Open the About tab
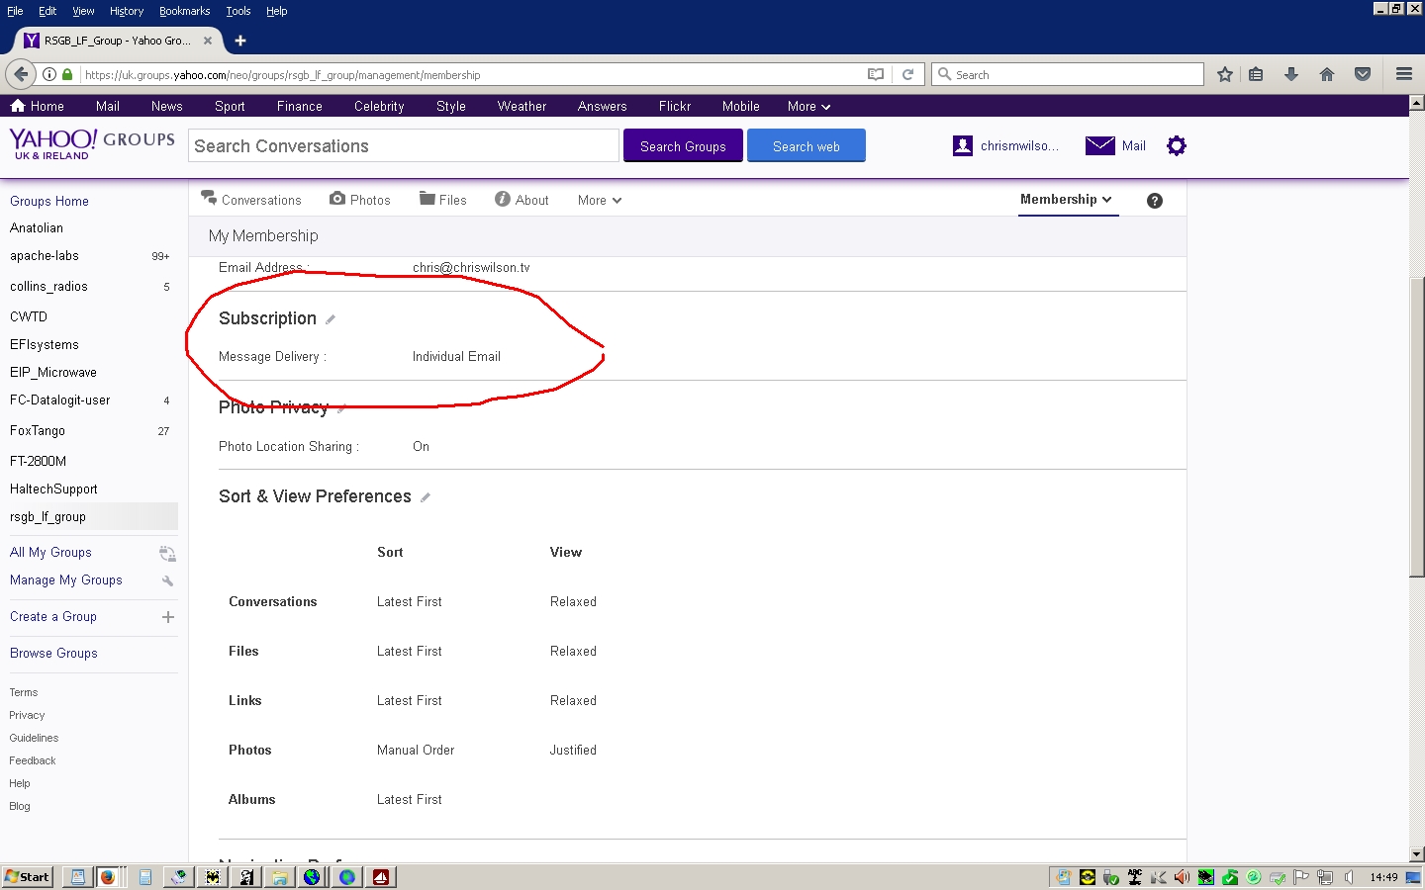This screenshot has width=1425, height=890. (x=522, y=200)
